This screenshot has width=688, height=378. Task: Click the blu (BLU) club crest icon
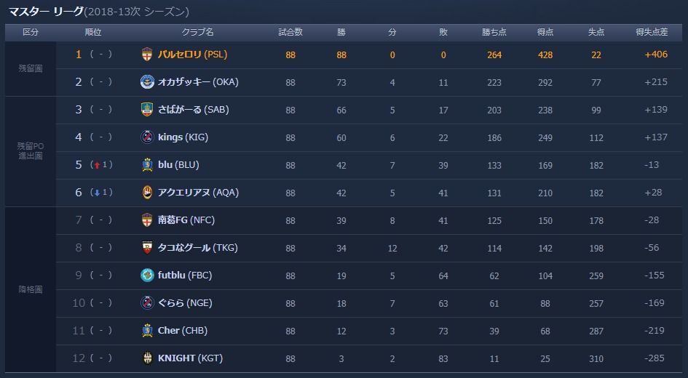tap(147, 165)
